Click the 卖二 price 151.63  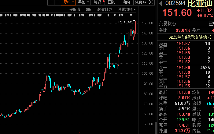point(183,57)
